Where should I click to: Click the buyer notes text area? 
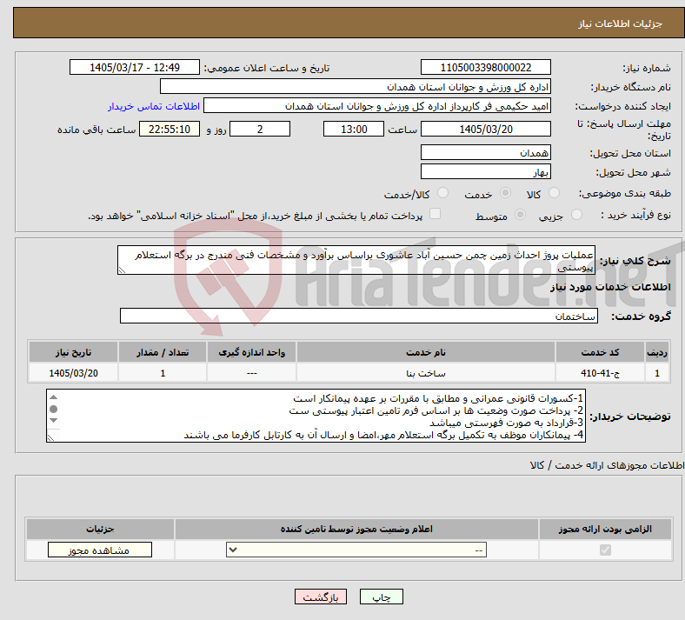pyautogui.click(x=316, y=416)
